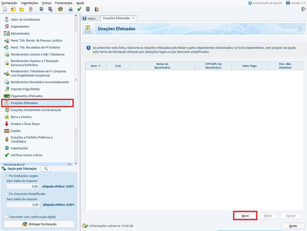
Task: Open Rendimentos Sujeitos à Tributação Exclusiva/Definitiva
Action: coord(35,63)
